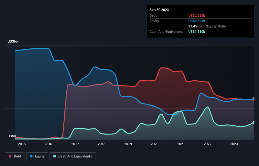Click the 97.4% Debt/Equity Ratio text
259x166 pixels.
207,26
